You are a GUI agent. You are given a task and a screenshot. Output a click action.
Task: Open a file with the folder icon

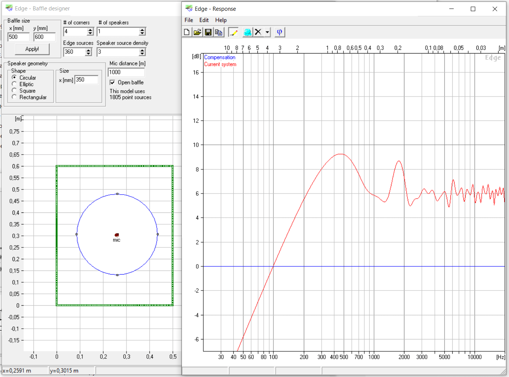[x=197, y=32]
